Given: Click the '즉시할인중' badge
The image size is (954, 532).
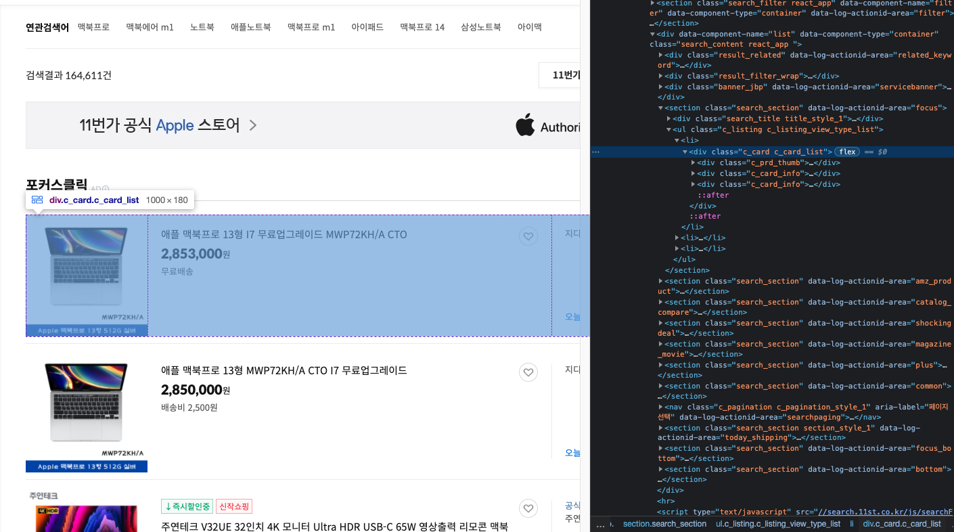Looking at the screenshot, I should 187,506.
